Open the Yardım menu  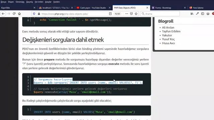tap(57, 2)
